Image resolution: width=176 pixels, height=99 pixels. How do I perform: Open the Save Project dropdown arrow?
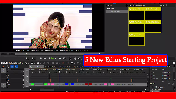coord(40,64)
